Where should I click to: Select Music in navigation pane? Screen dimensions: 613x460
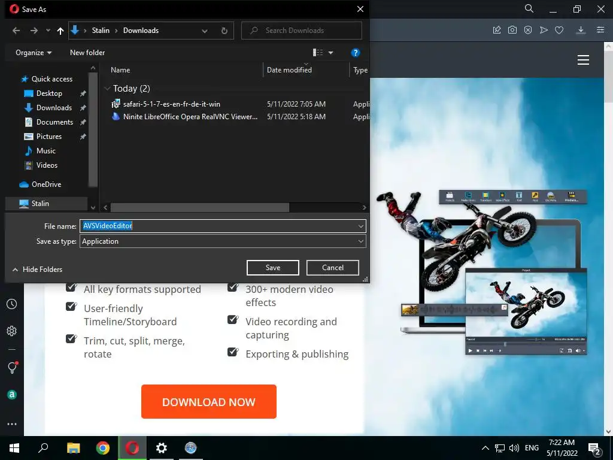45,151
